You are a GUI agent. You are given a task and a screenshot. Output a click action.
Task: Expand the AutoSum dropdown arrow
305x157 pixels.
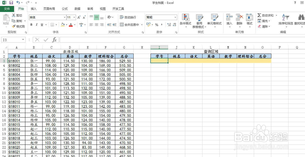[x=276, y=15]
